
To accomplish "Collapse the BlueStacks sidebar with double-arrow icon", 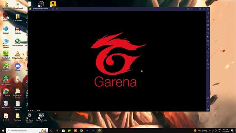I will tap(208, 9).
